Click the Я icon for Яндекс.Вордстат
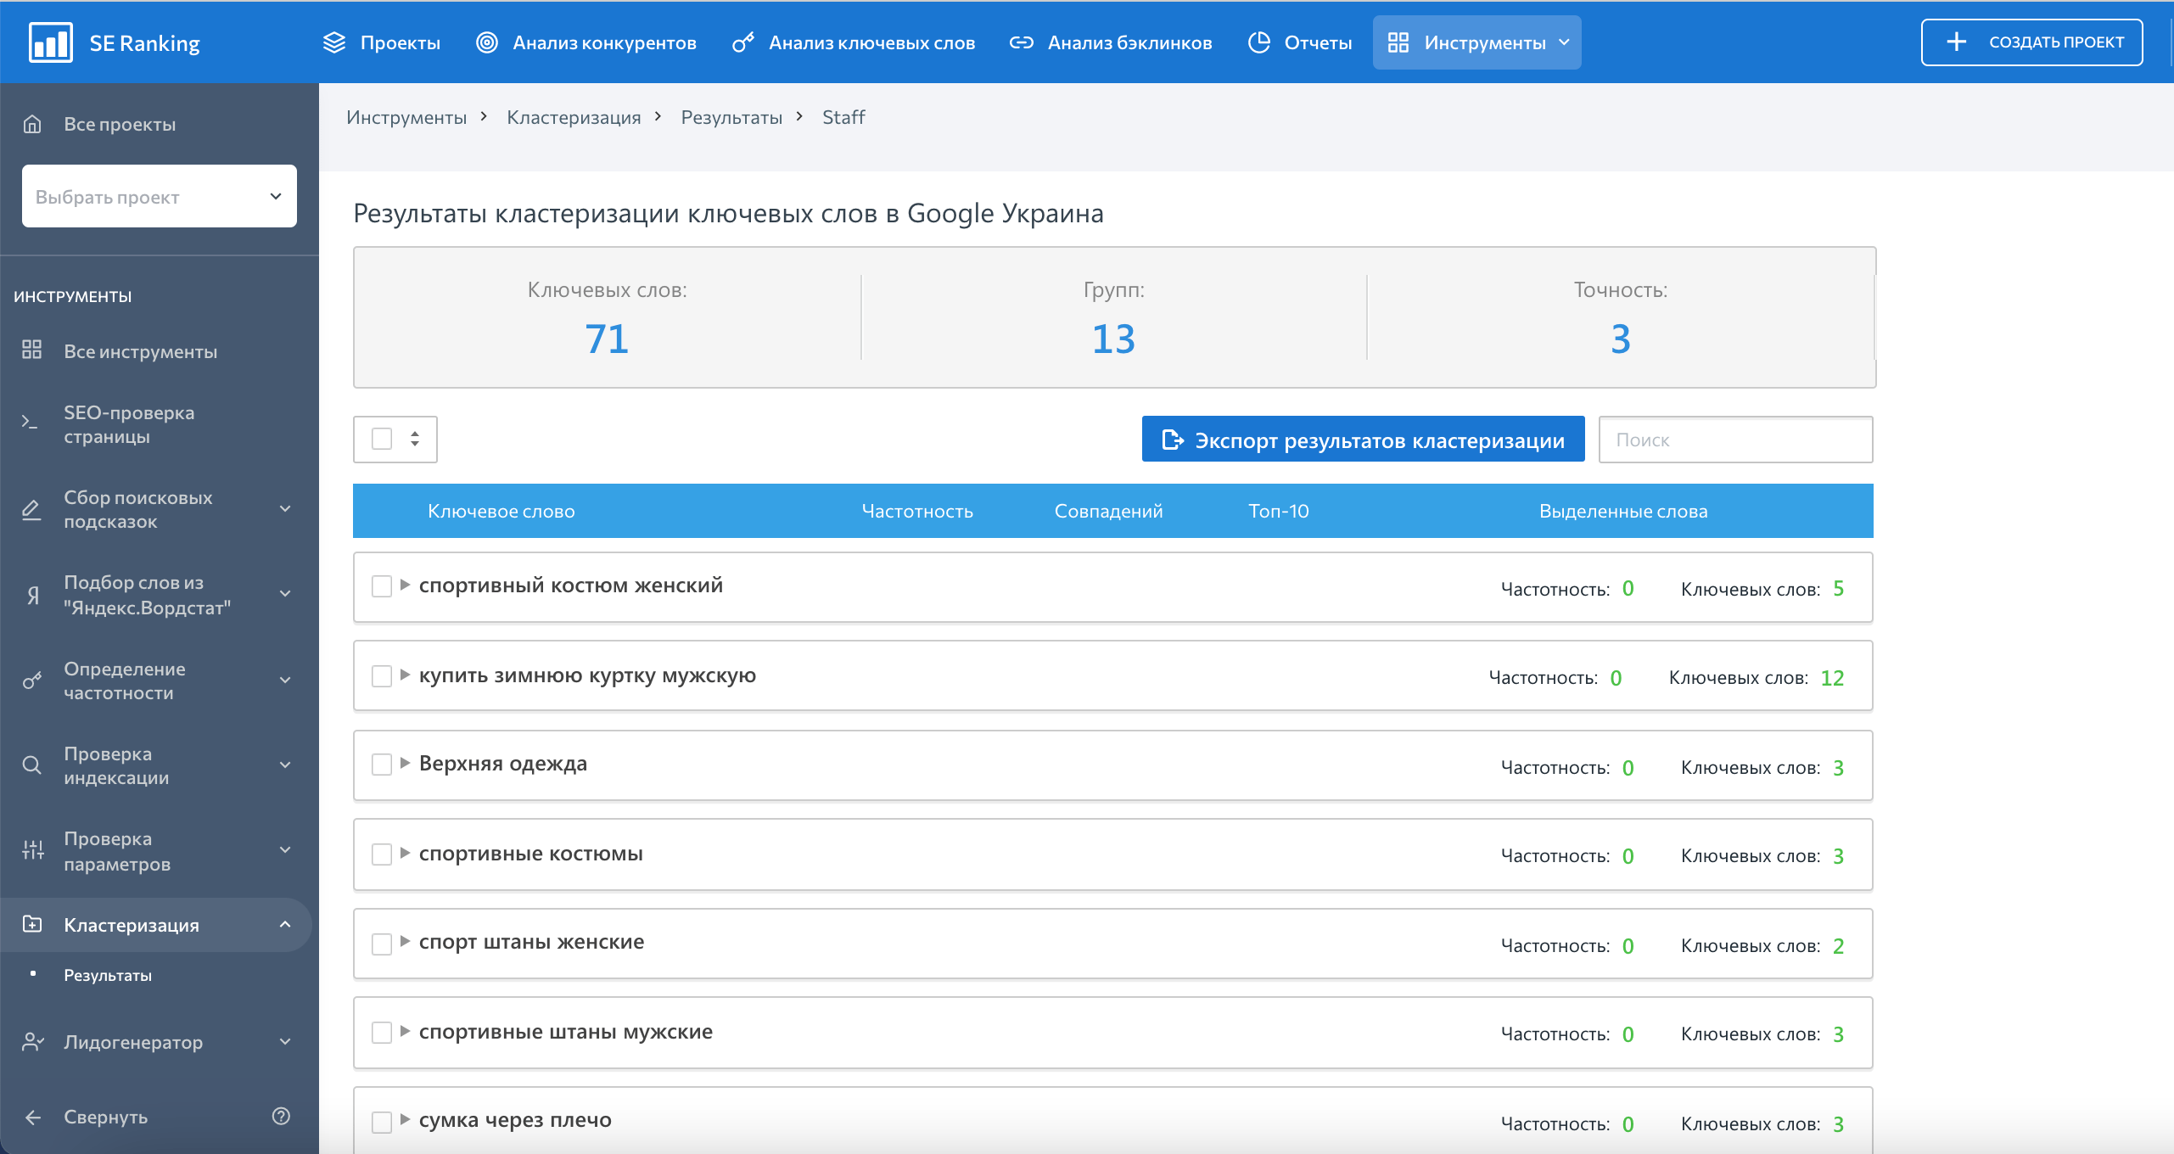The width and height of the screenshot is (2174, 1154). tap(33, 595)
